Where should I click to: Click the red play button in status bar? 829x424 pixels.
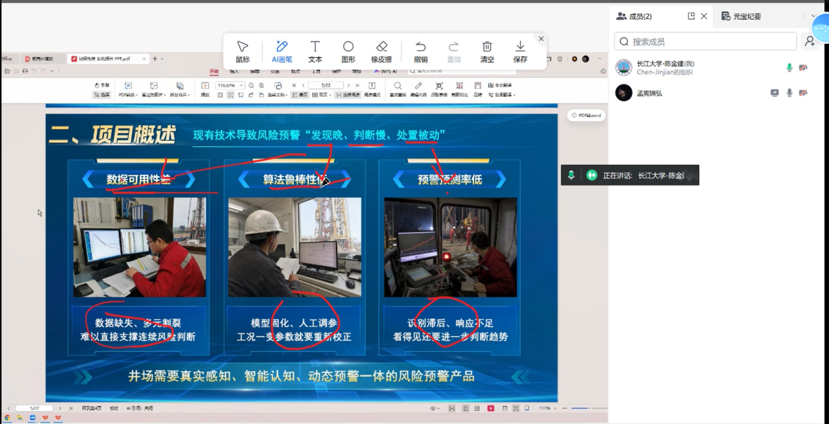click(x=490, y=408)
